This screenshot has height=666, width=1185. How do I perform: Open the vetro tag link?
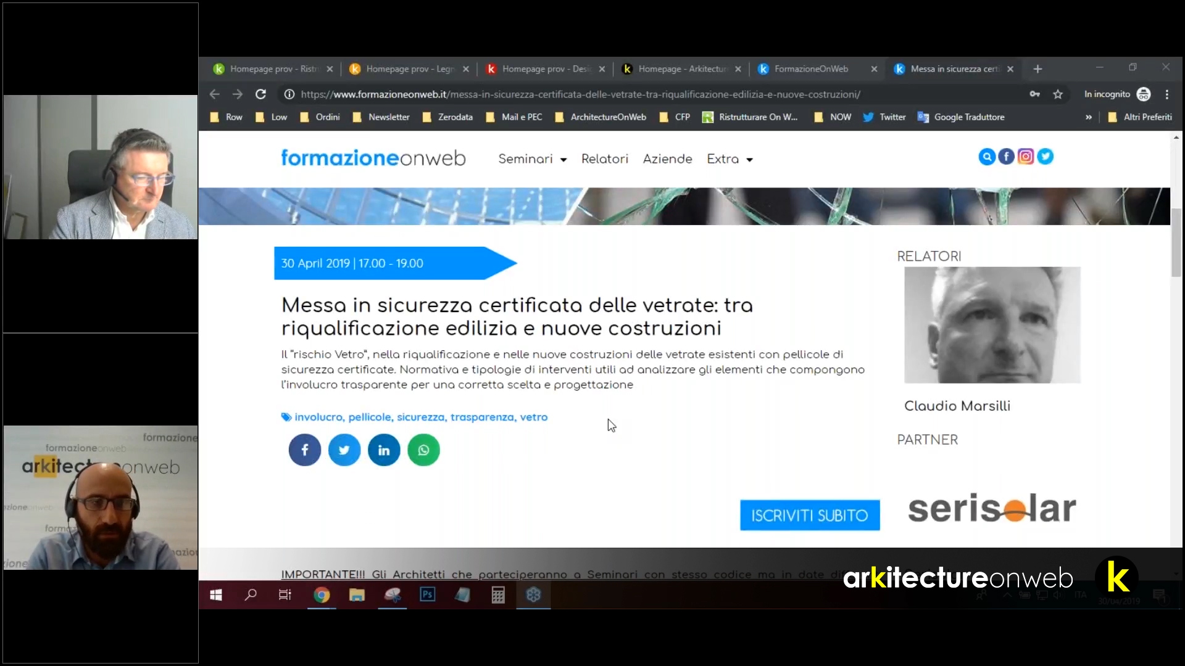point(534,417)
